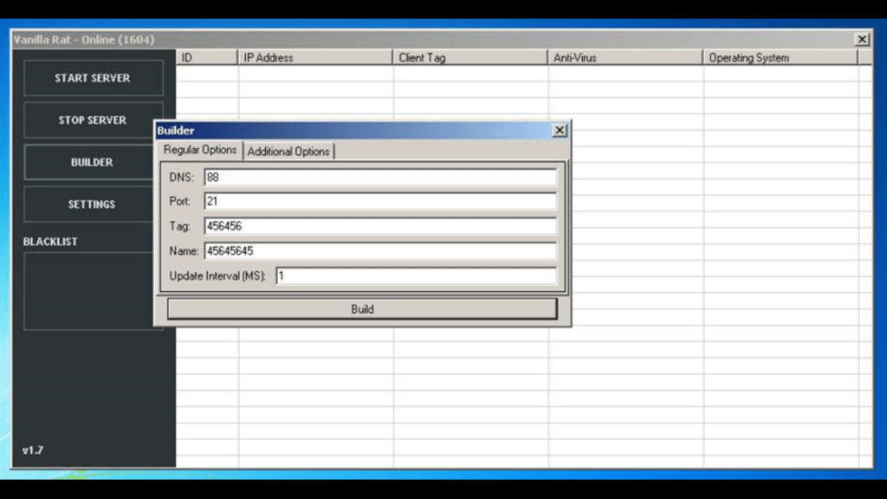
Task: Click the empty BLACKLIST list box
Action: click(89, 291)
